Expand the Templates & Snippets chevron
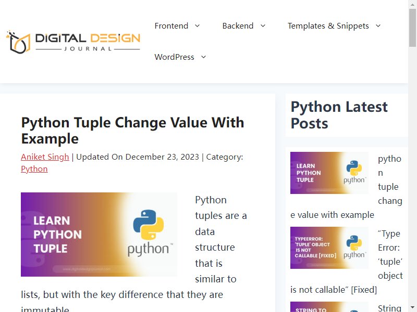Screen dimensions: 417x312 point(378,25)
